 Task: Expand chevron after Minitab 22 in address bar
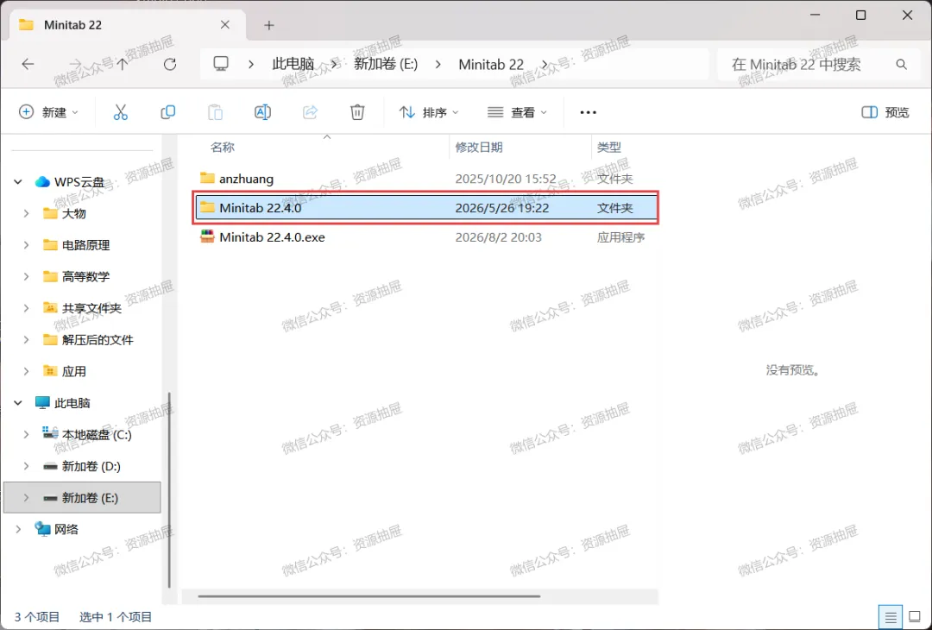(x=545, y=64)
